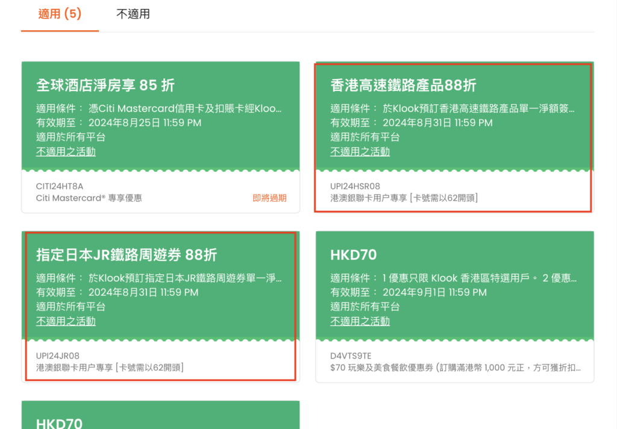Click Citi Mastercard® 專享優惠 description
This screenshot has height=429, width=617.
tap(89, 198)
